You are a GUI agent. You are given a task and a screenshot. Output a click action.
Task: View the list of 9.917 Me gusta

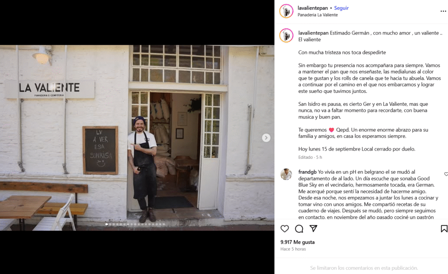point(297,242)
